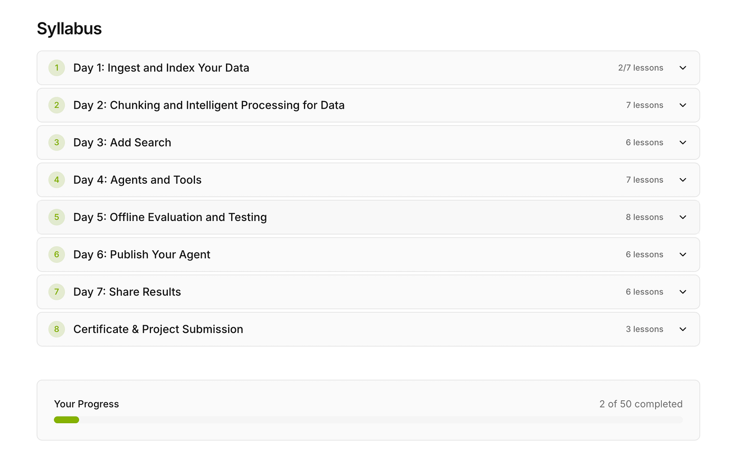Click the number 1 circle badge

tap(57, 68)
